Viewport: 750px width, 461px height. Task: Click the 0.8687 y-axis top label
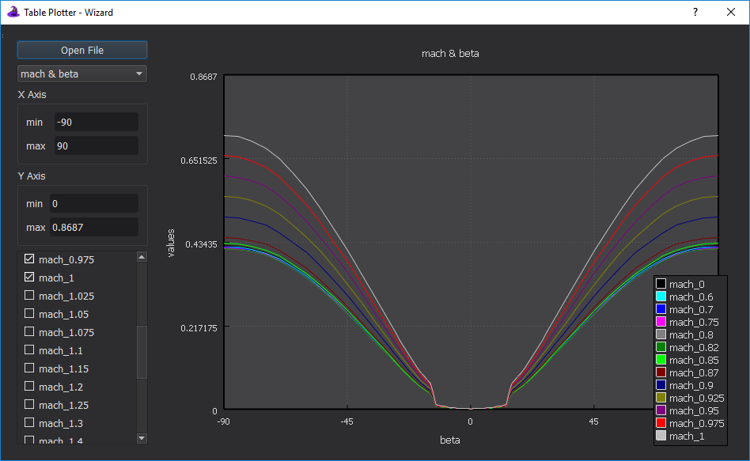point(203,77)
